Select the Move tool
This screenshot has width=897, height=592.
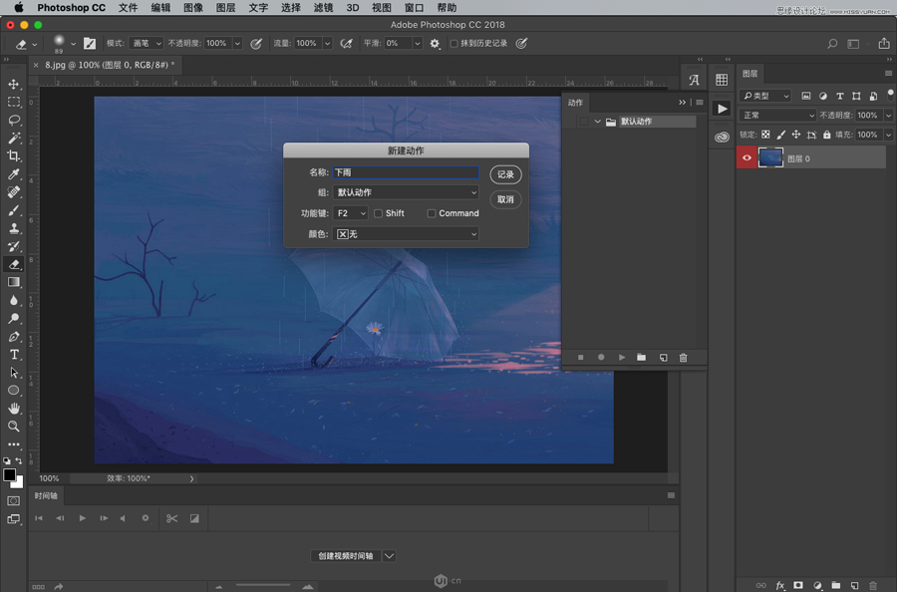pos(14,84)
